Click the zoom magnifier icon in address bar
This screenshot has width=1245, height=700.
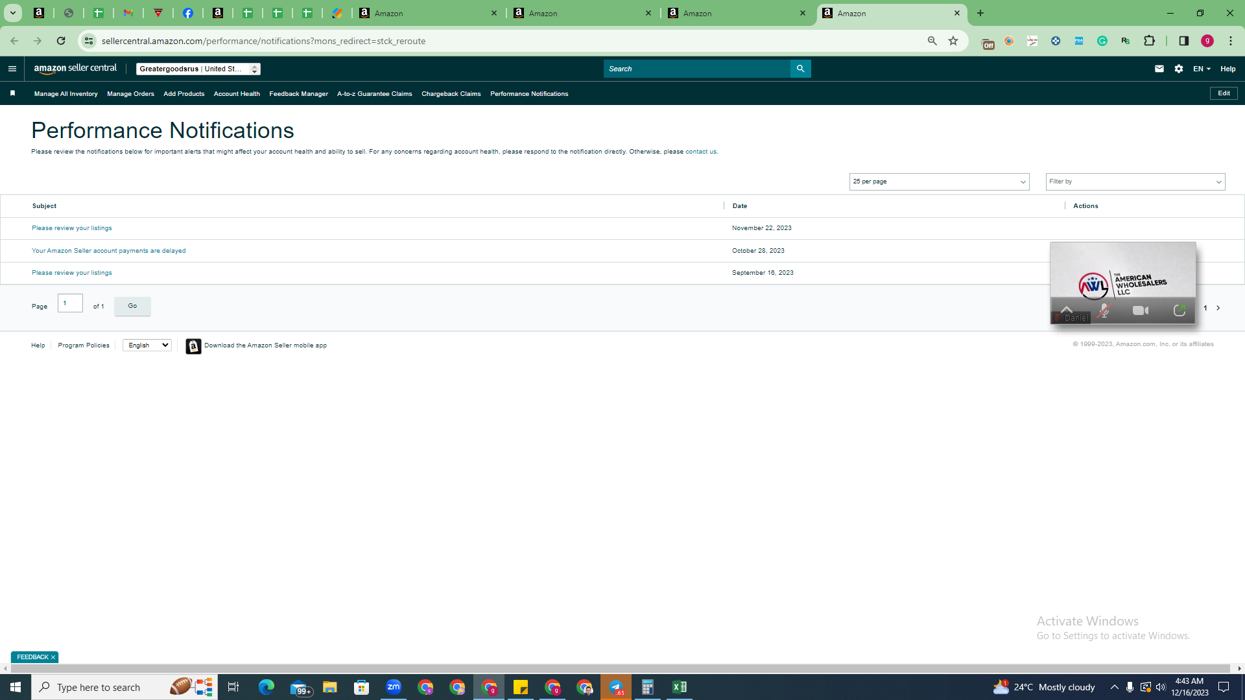(x=932, y=41)
